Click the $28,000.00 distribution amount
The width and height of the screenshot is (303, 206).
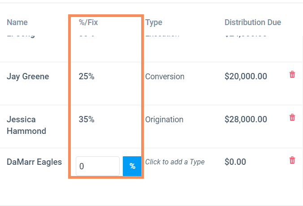(246, 120)
